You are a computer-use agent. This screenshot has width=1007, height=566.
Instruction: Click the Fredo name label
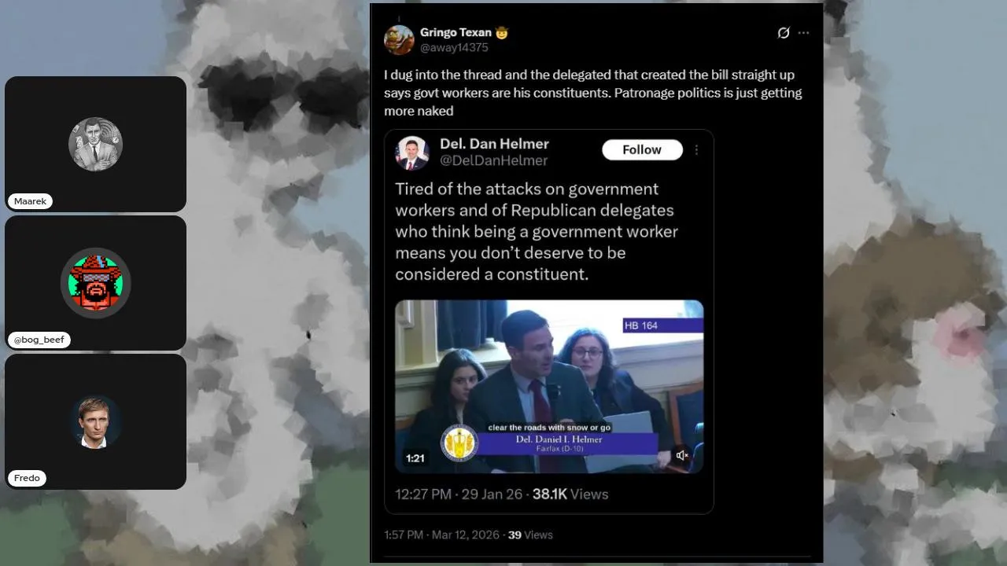point(27,478)
